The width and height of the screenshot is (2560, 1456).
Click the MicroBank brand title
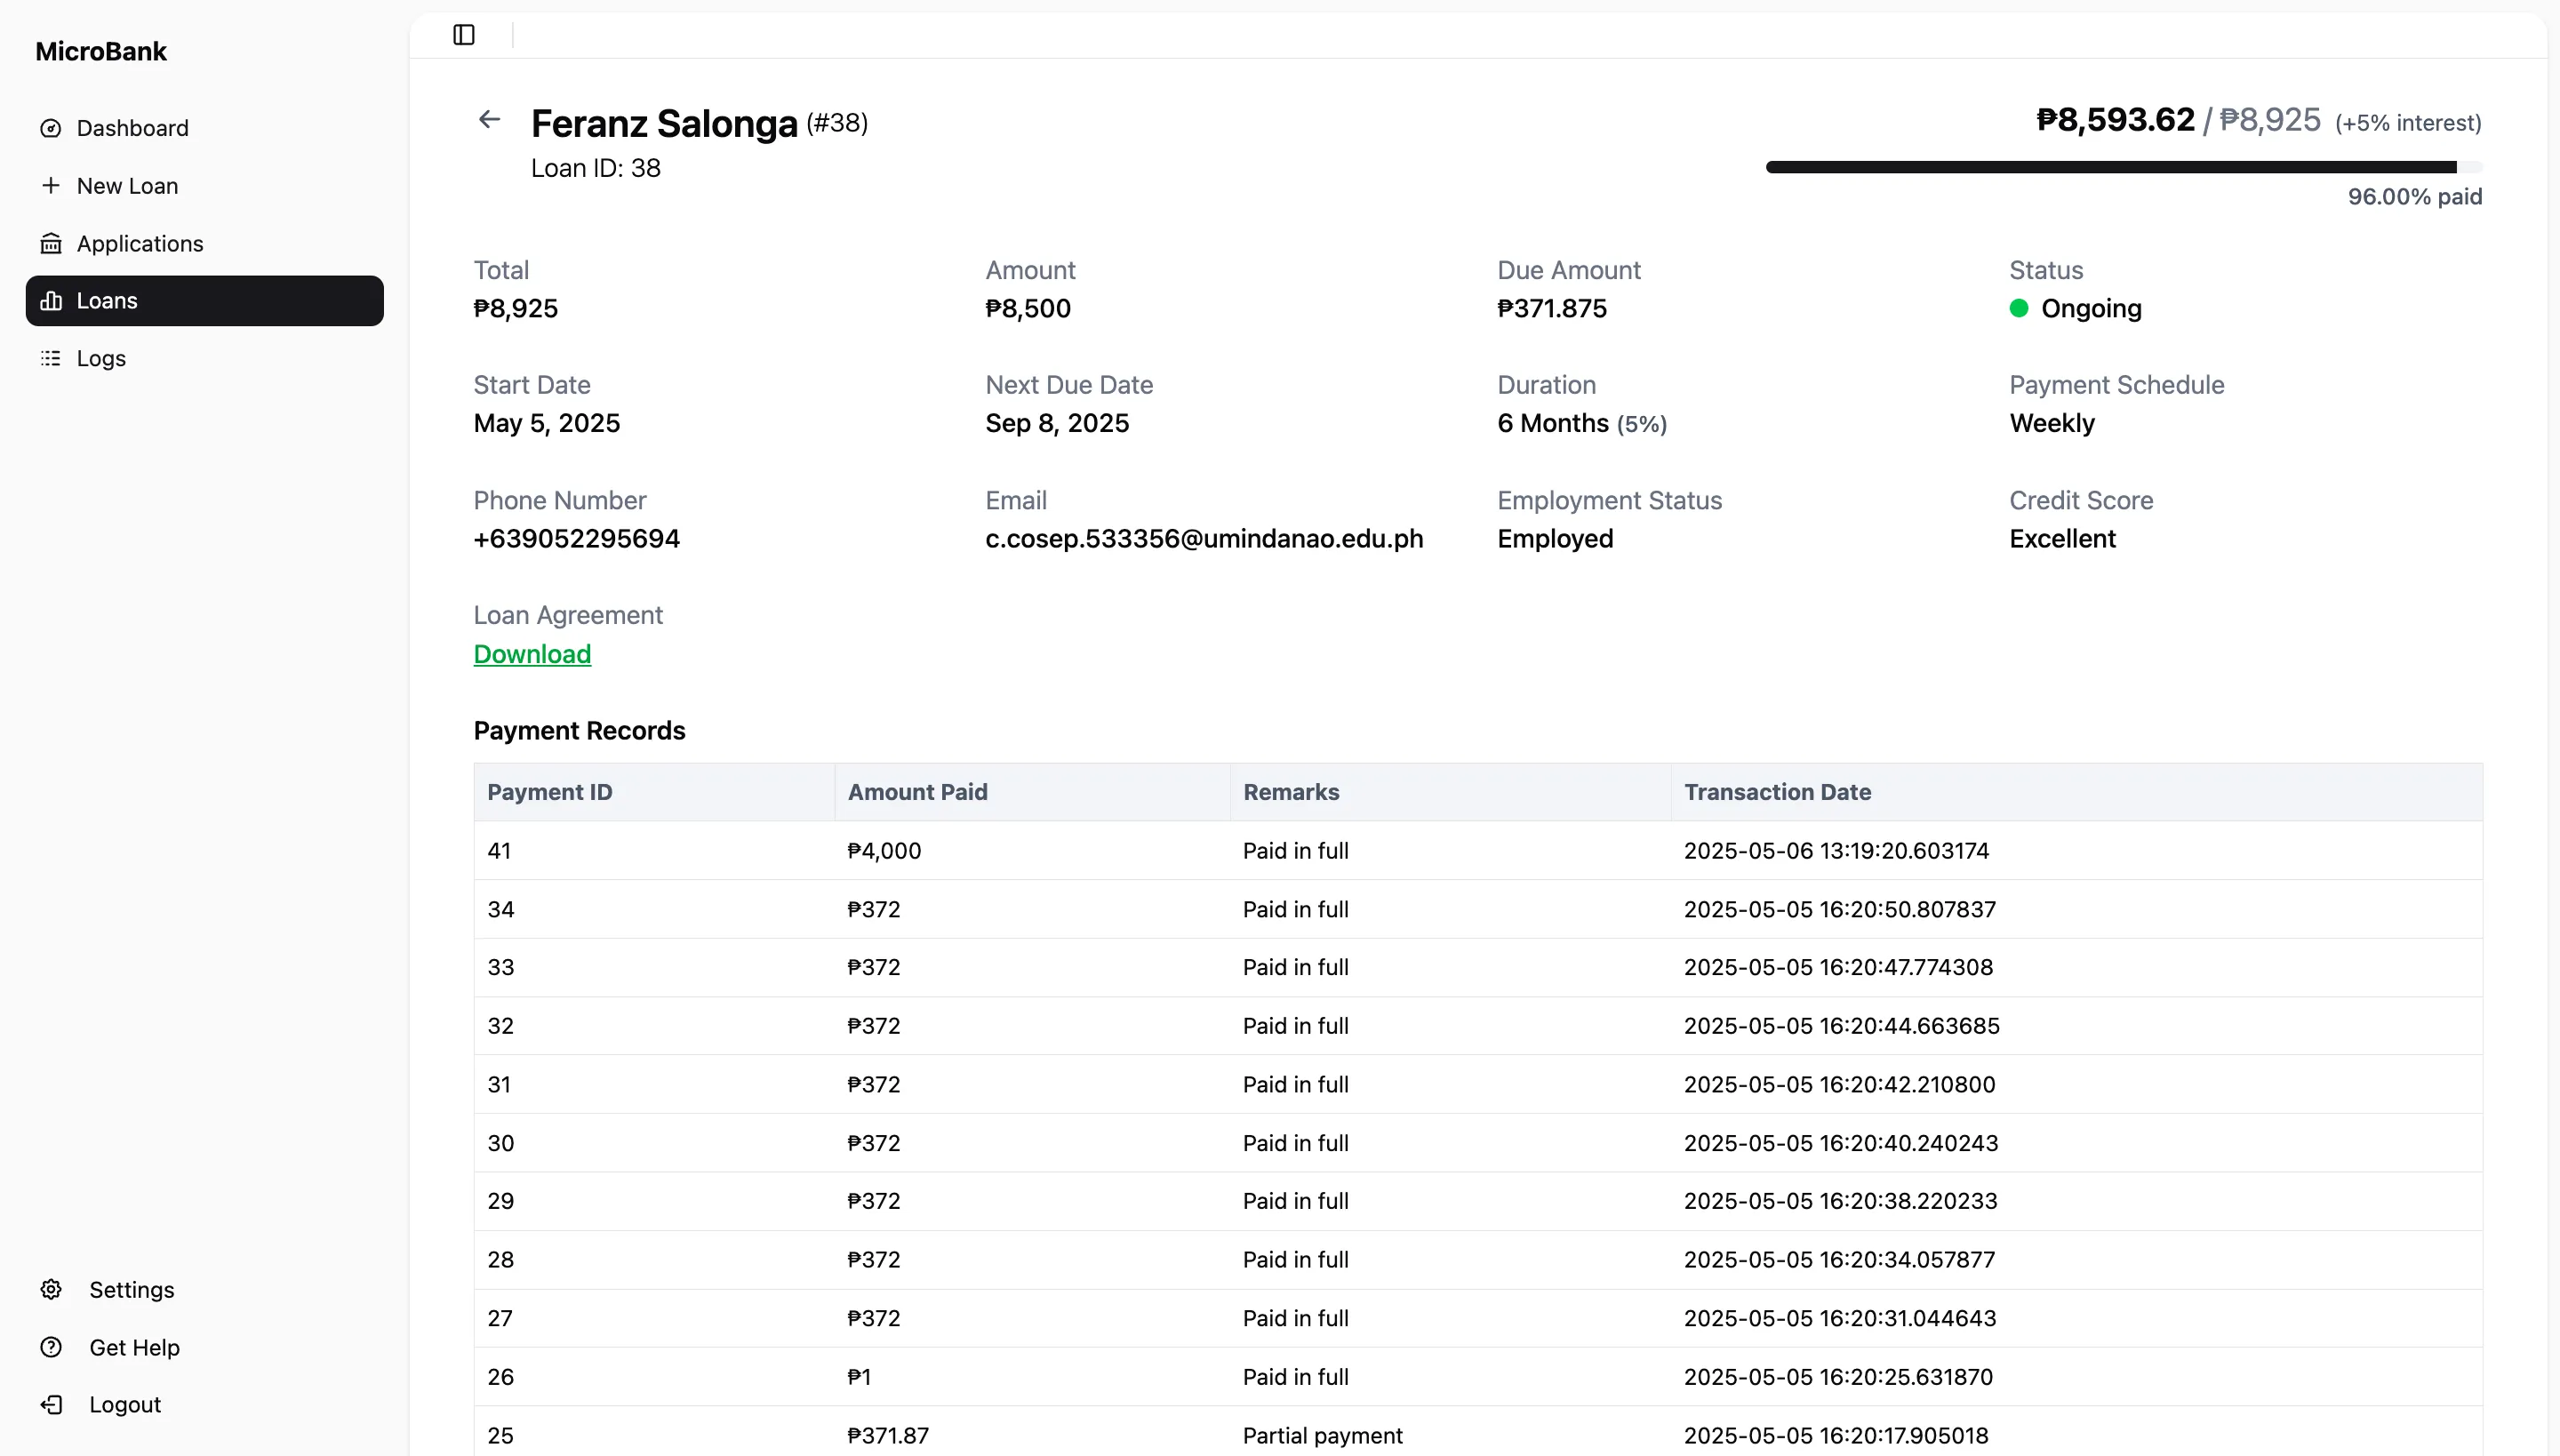click(x=101, y=51)
